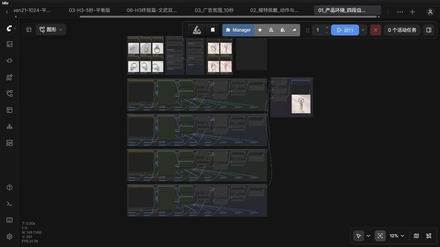Switch to 06-H3终极篇-文武双 tab

pyautogui.click(x=152, y=10)
